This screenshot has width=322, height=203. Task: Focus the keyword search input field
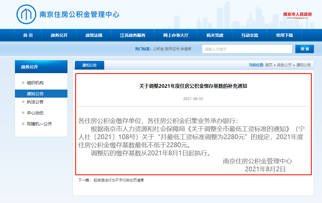247,49
